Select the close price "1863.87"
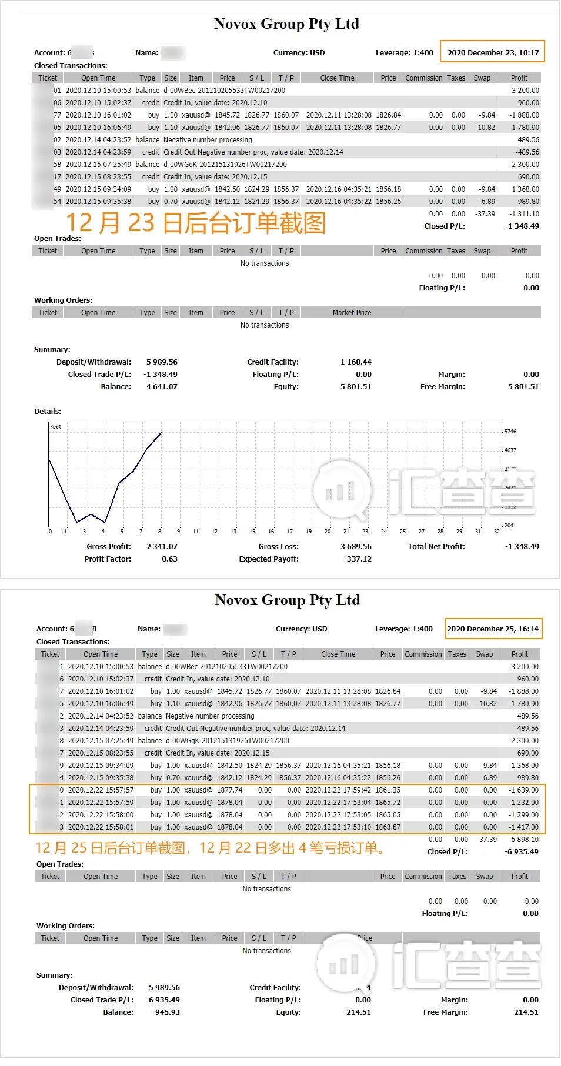This screenshot has height=1066, width=561. (x=388, y=827)
